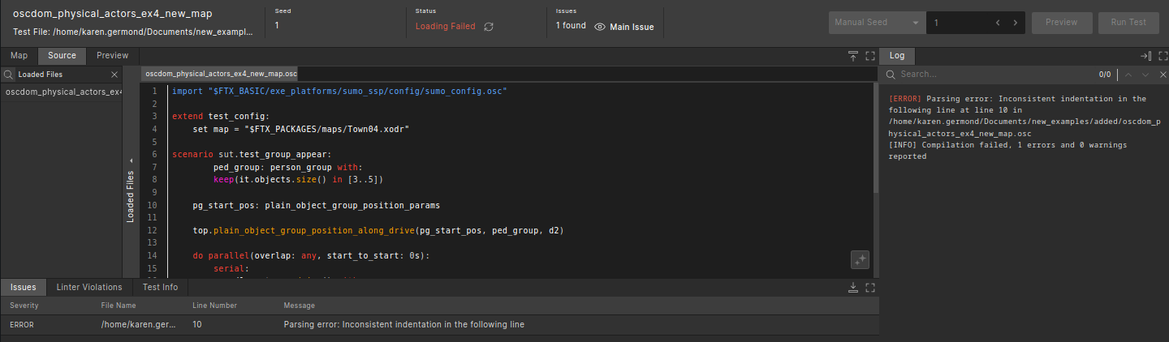Screen dimensions: 1169x342
Task: Collapse the Loaded Files side panel
Action: pos(131,160)
